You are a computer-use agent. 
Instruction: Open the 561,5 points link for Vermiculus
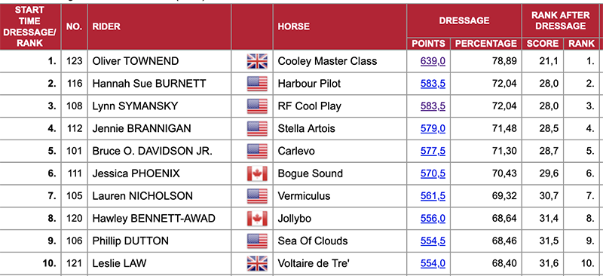click(x=433, y=196)
